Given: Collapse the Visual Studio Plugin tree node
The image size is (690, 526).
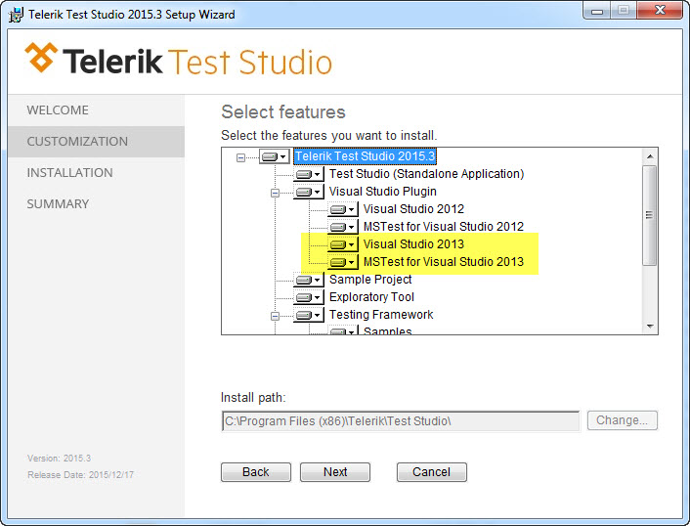Looking at the screenshot, I should pos(276,192).
